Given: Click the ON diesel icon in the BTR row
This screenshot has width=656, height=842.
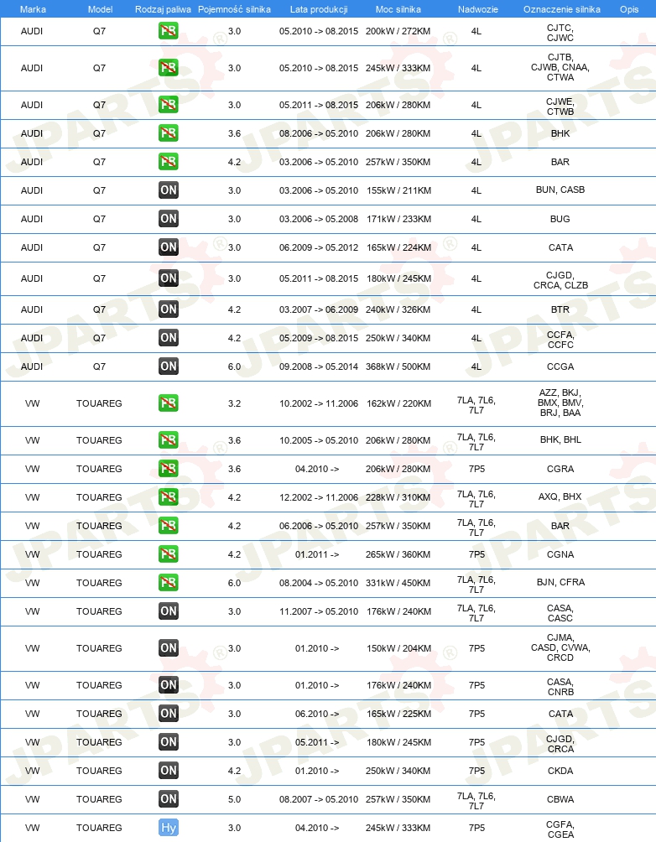Looking at the screenshot, I should pos(168,309).
